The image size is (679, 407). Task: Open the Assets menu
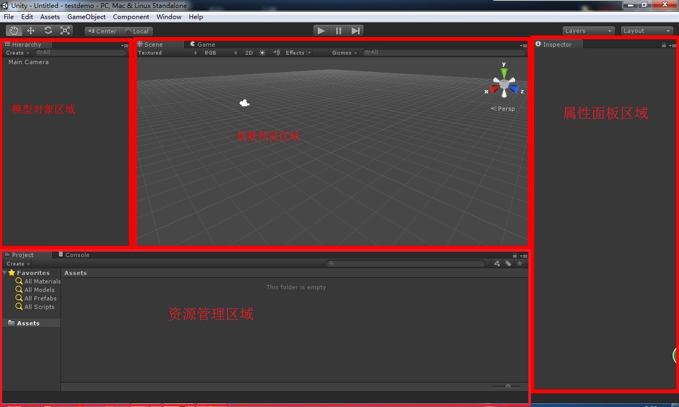pos(50,17)
